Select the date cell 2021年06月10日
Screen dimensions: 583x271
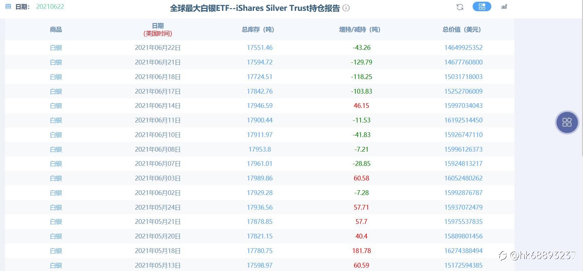click(158, 135)
